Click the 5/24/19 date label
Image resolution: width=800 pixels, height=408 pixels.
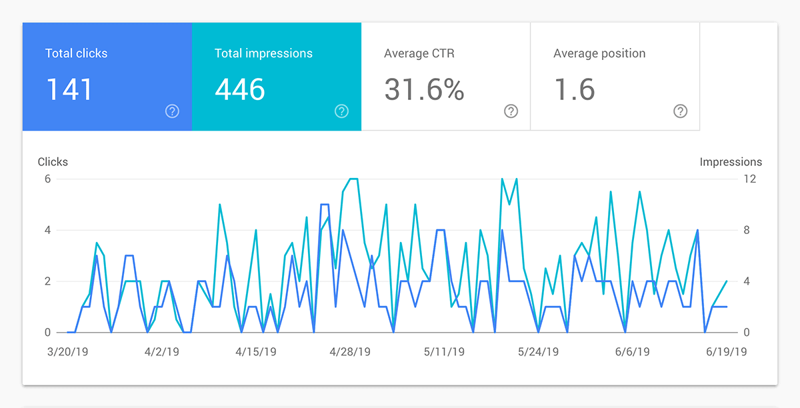pos(539,351)
